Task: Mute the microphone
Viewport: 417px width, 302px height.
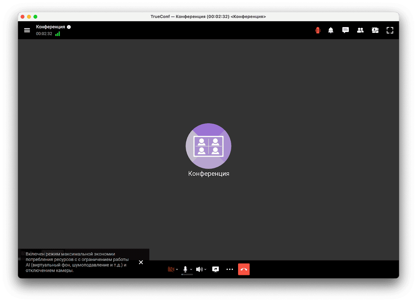Action: (x=185, y=269)
